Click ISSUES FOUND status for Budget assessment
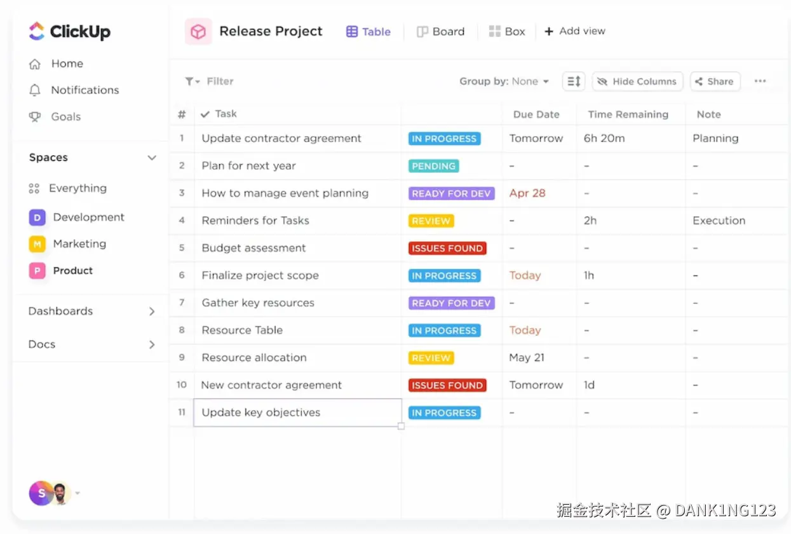Screen dimensions: 791x534 pyautogui.click(x=447, y=249)
